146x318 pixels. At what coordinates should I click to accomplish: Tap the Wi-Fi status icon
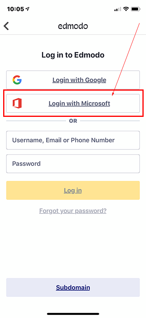click(x=126, y=9)
